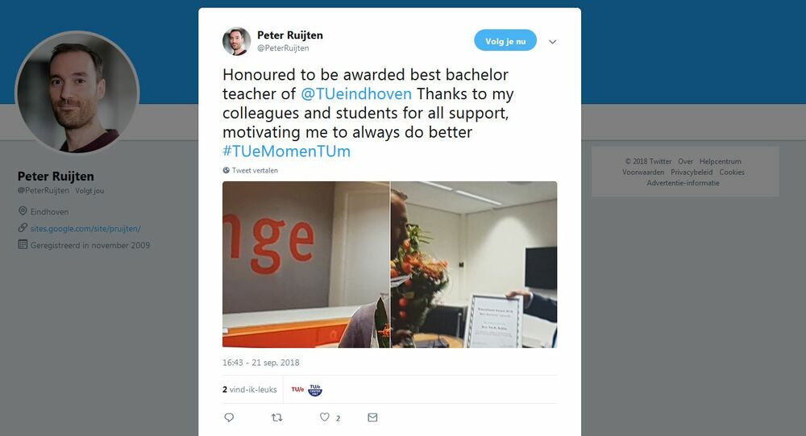Screen dimensions: 806x436
Task: Like the tweet with heart icon
Action: 324,417
